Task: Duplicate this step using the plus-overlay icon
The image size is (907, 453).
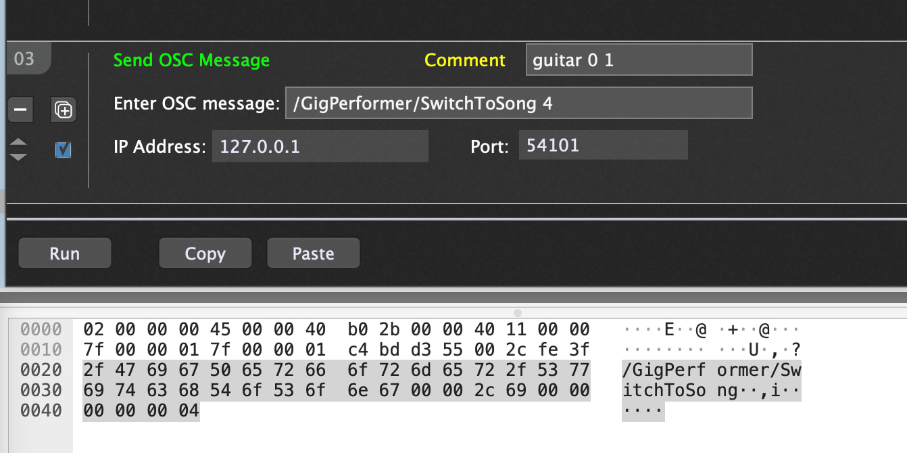Action: pyautogui.click(x=64, y=110)
